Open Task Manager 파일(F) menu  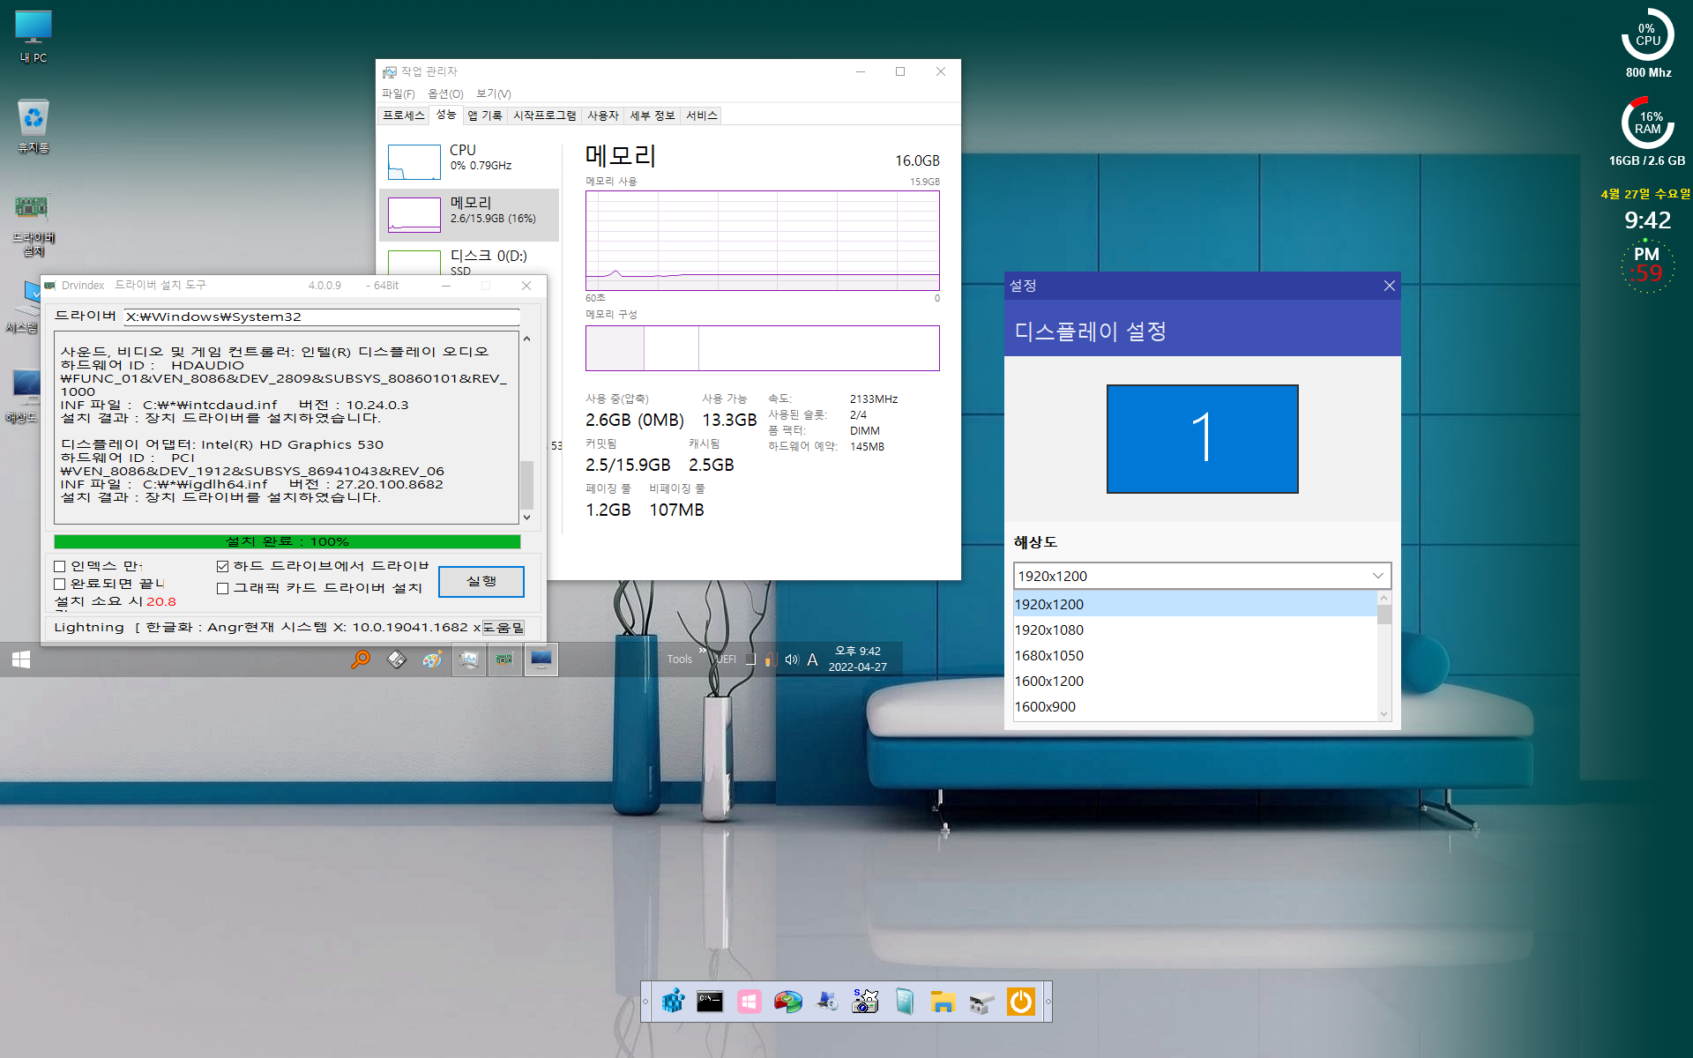tap(398, 93)
